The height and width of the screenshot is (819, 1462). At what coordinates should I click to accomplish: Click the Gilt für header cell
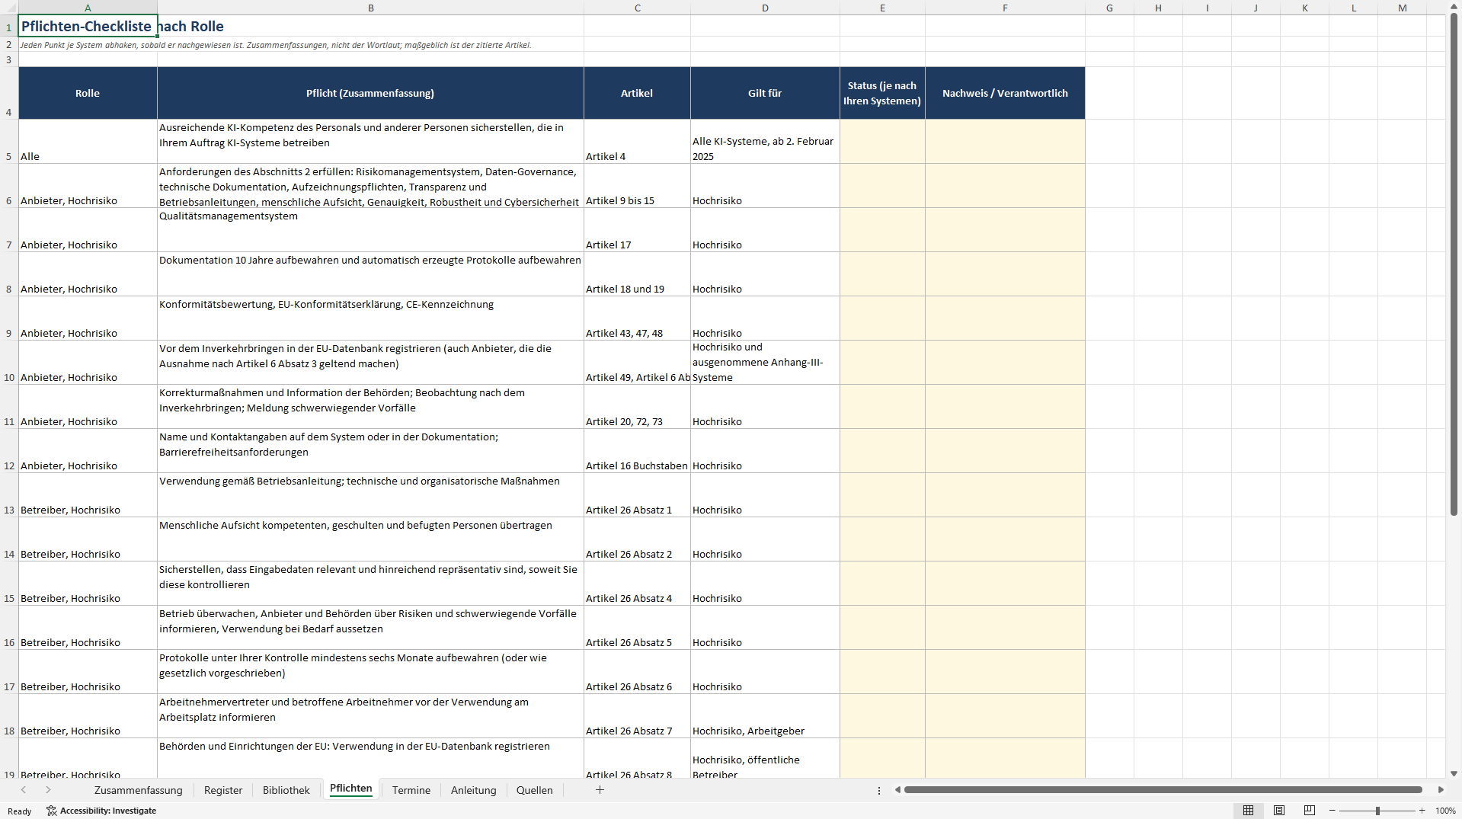(x=765, y=93)
